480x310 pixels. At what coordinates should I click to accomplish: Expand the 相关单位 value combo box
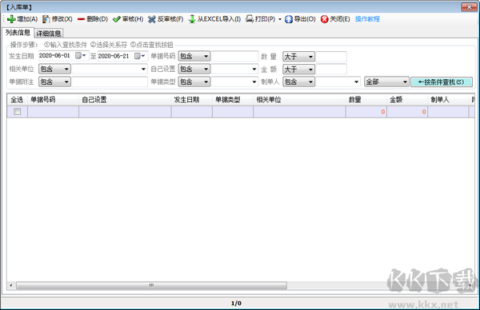pos(143,69)
